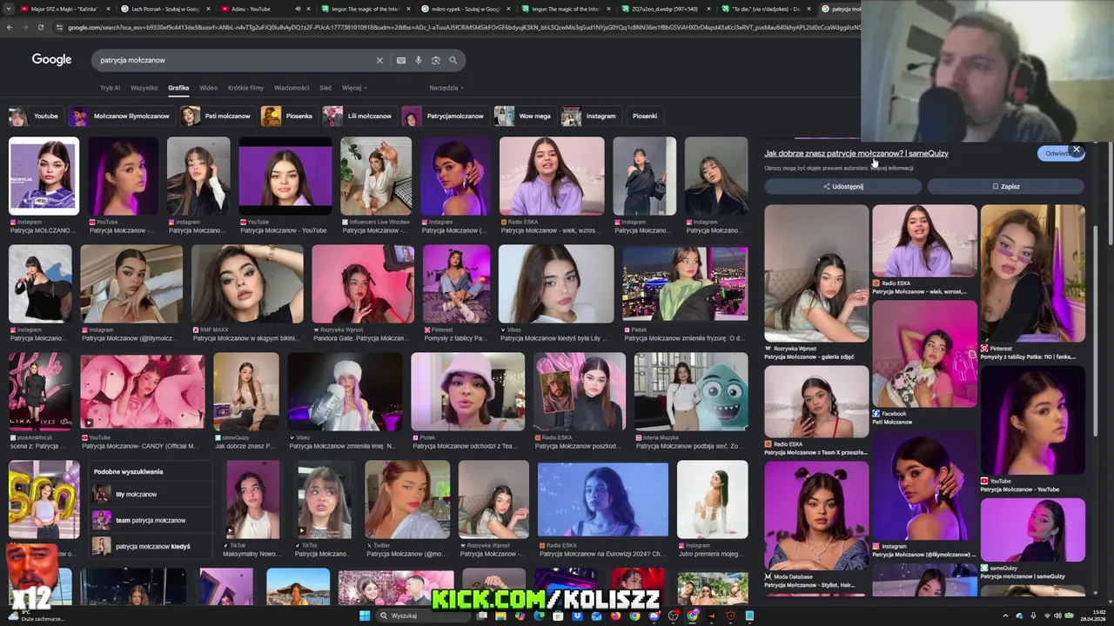Open site information icon in address bar
Image resolution: width=1114 pixels, height=626 pixels.
click(59, 27)
